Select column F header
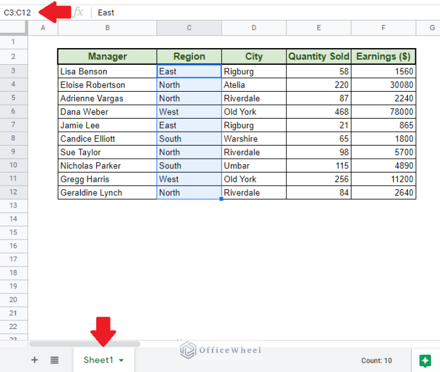This screenshot has width=440, height=372. [384, 28]
